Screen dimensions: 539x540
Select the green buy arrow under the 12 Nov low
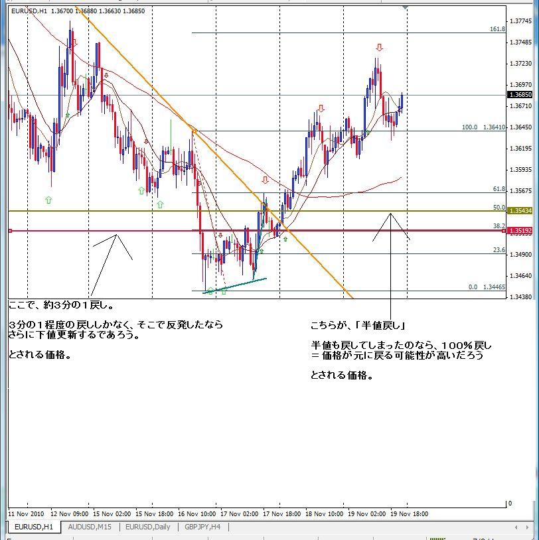pyautogui.click(x=48, y=200)
